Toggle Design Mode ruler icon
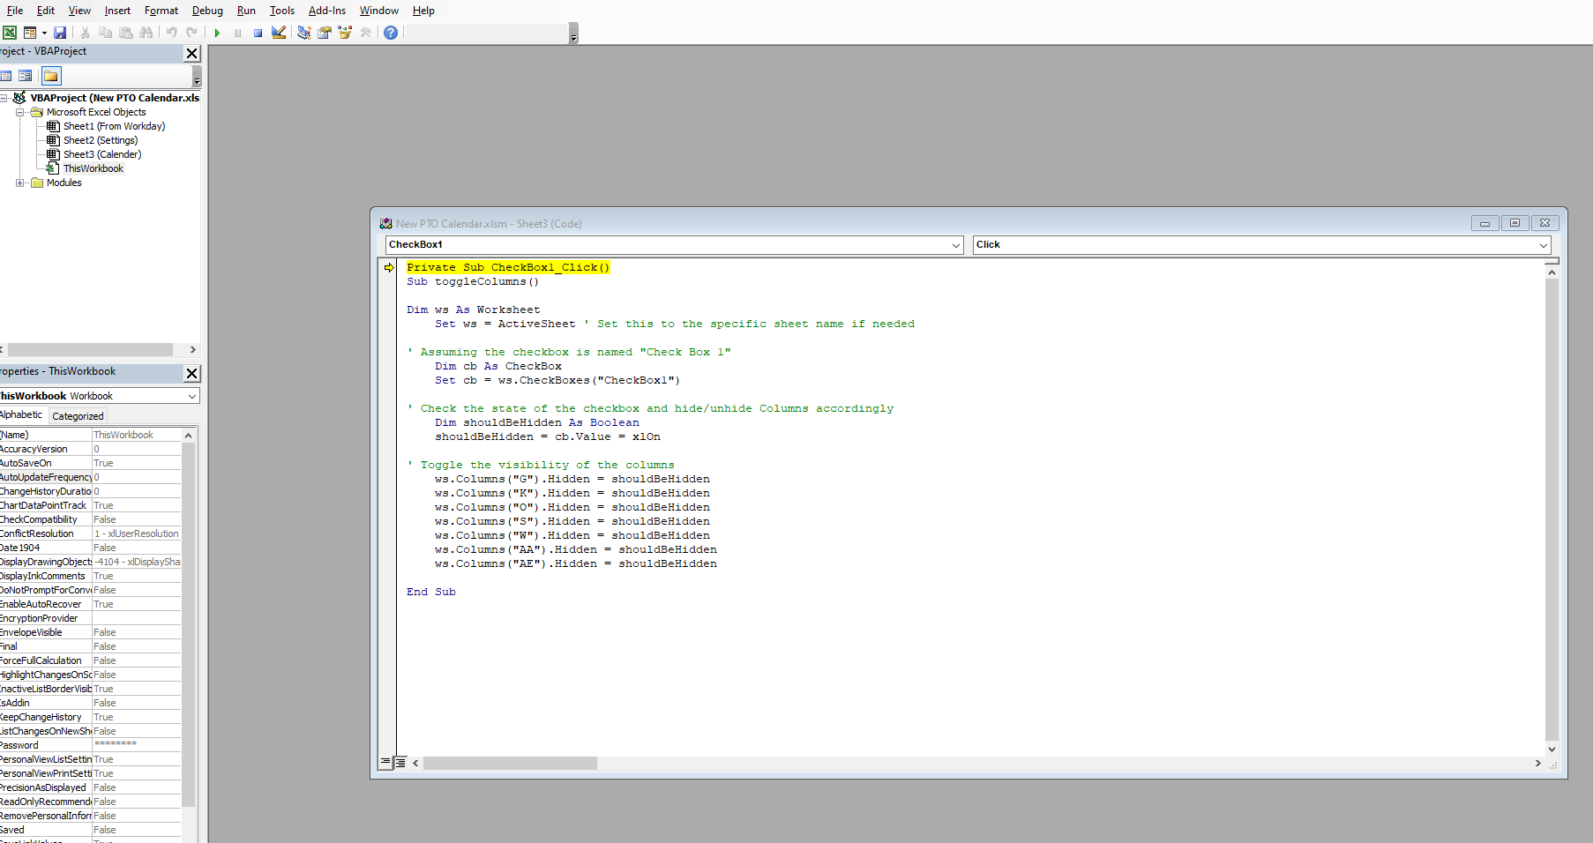1593x843 pixels. [x=279, y=33]
